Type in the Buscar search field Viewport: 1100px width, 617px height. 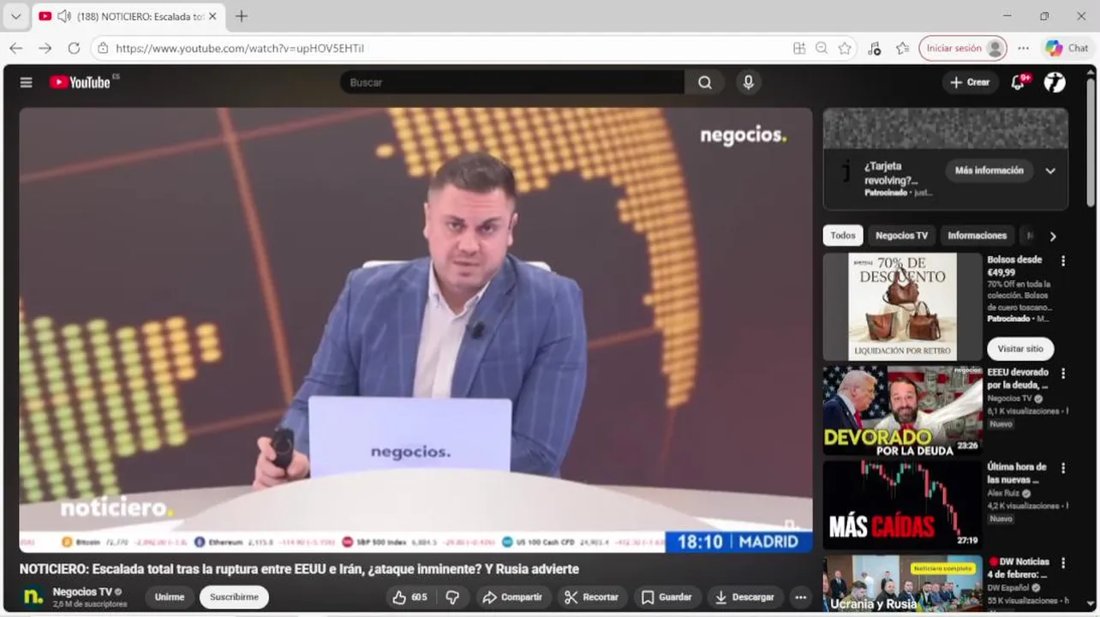tap(512, 82)
